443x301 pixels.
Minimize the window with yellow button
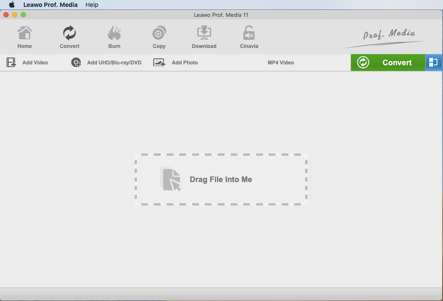pyautogui.click(x=15, y=15)
